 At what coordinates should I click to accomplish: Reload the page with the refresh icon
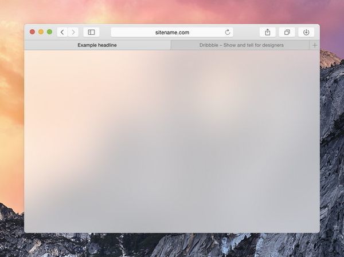(x=228, y=32)
